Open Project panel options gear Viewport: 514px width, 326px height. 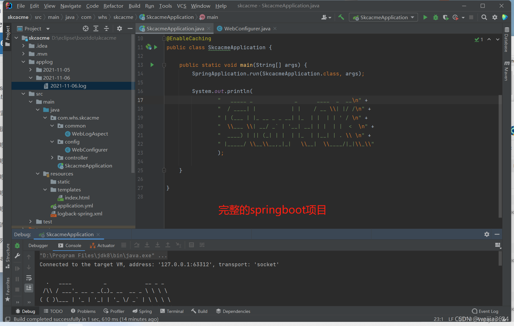pyautogui.click(x=120, y=28)
